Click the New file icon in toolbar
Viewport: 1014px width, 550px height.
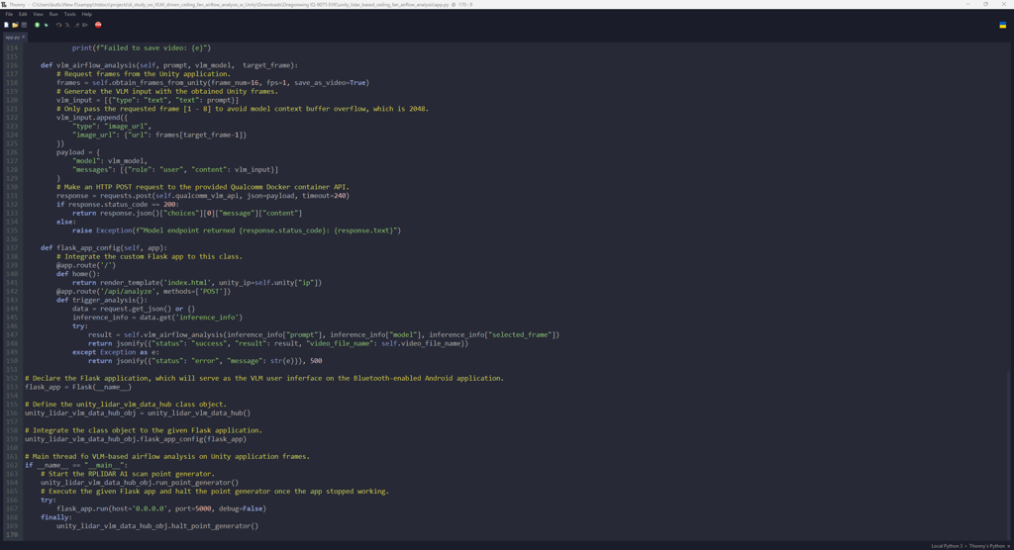click(x=7, y=25)
